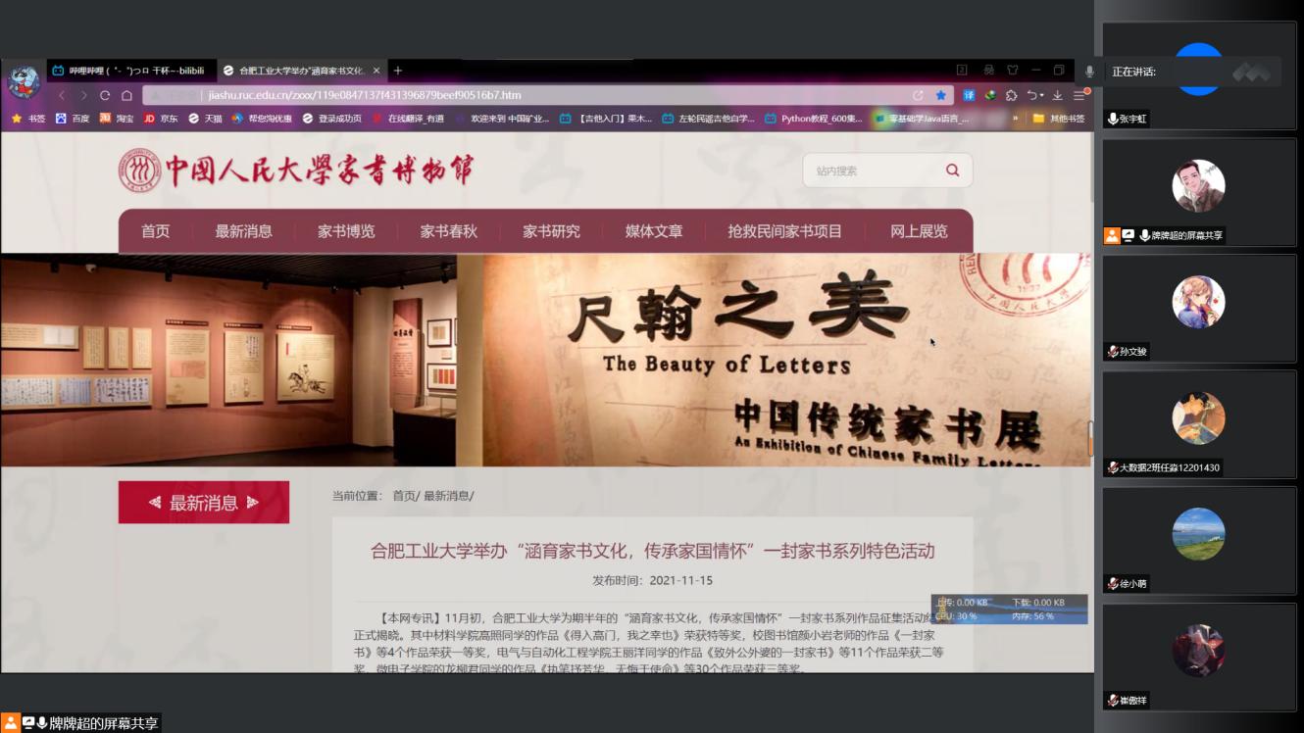Select participant 崔傲祥 avatar
This screenshot has width=1304, height=733.
pyautogui.click(x=1198, y=651)
